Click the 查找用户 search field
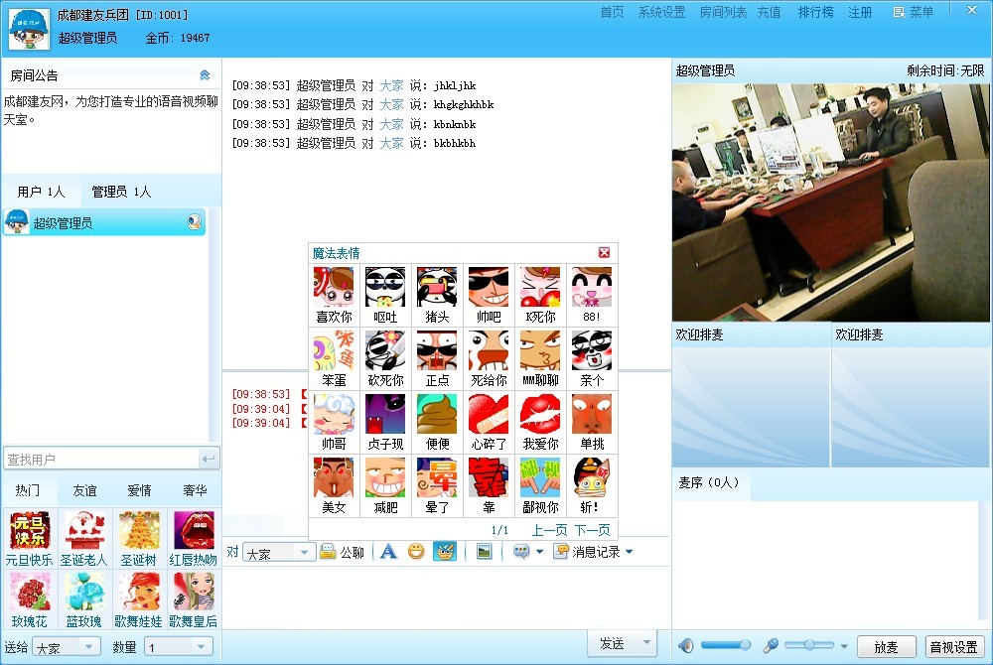The width and height of the screenshot is (993, 665). point(101,460)
